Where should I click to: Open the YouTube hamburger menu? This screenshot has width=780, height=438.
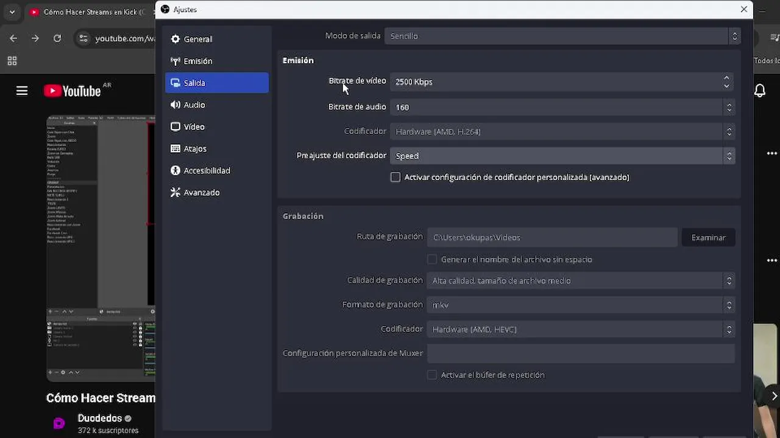click(x=22, y=91)
